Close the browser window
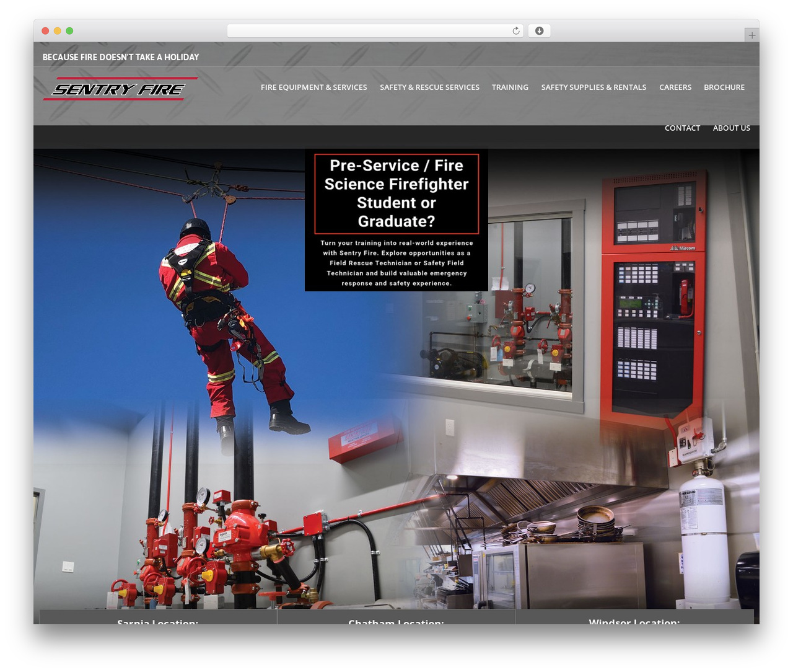The image size is (793, 672). (x=45, y=31)
